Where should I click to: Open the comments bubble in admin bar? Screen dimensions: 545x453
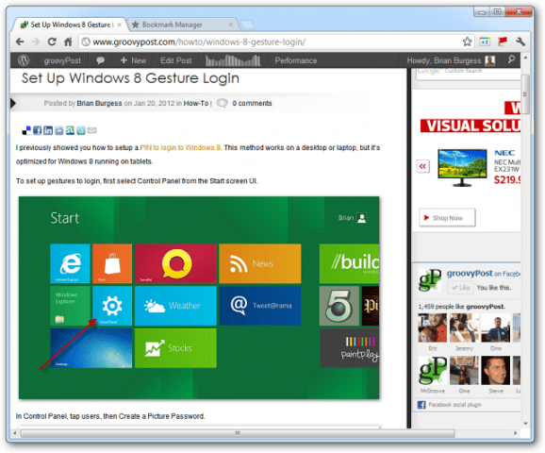(101, 60)
